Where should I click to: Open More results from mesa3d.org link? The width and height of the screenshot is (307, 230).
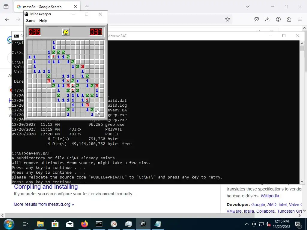(x=44, y=204)
